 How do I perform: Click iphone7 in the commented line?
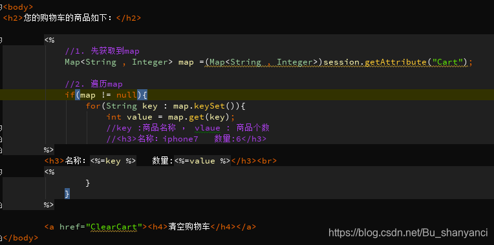(180, 139)
